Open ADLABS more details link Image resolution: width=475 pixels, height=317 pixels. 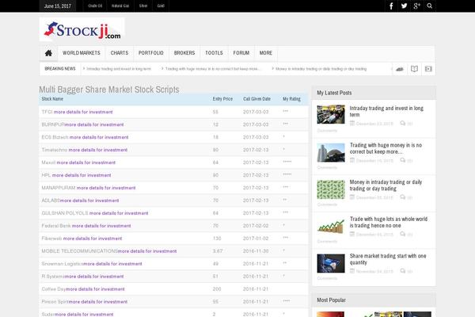pyautogui.click(x=89, y=201)
